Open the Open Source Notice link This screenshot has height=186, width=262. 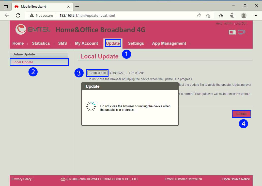pos(236,179)
